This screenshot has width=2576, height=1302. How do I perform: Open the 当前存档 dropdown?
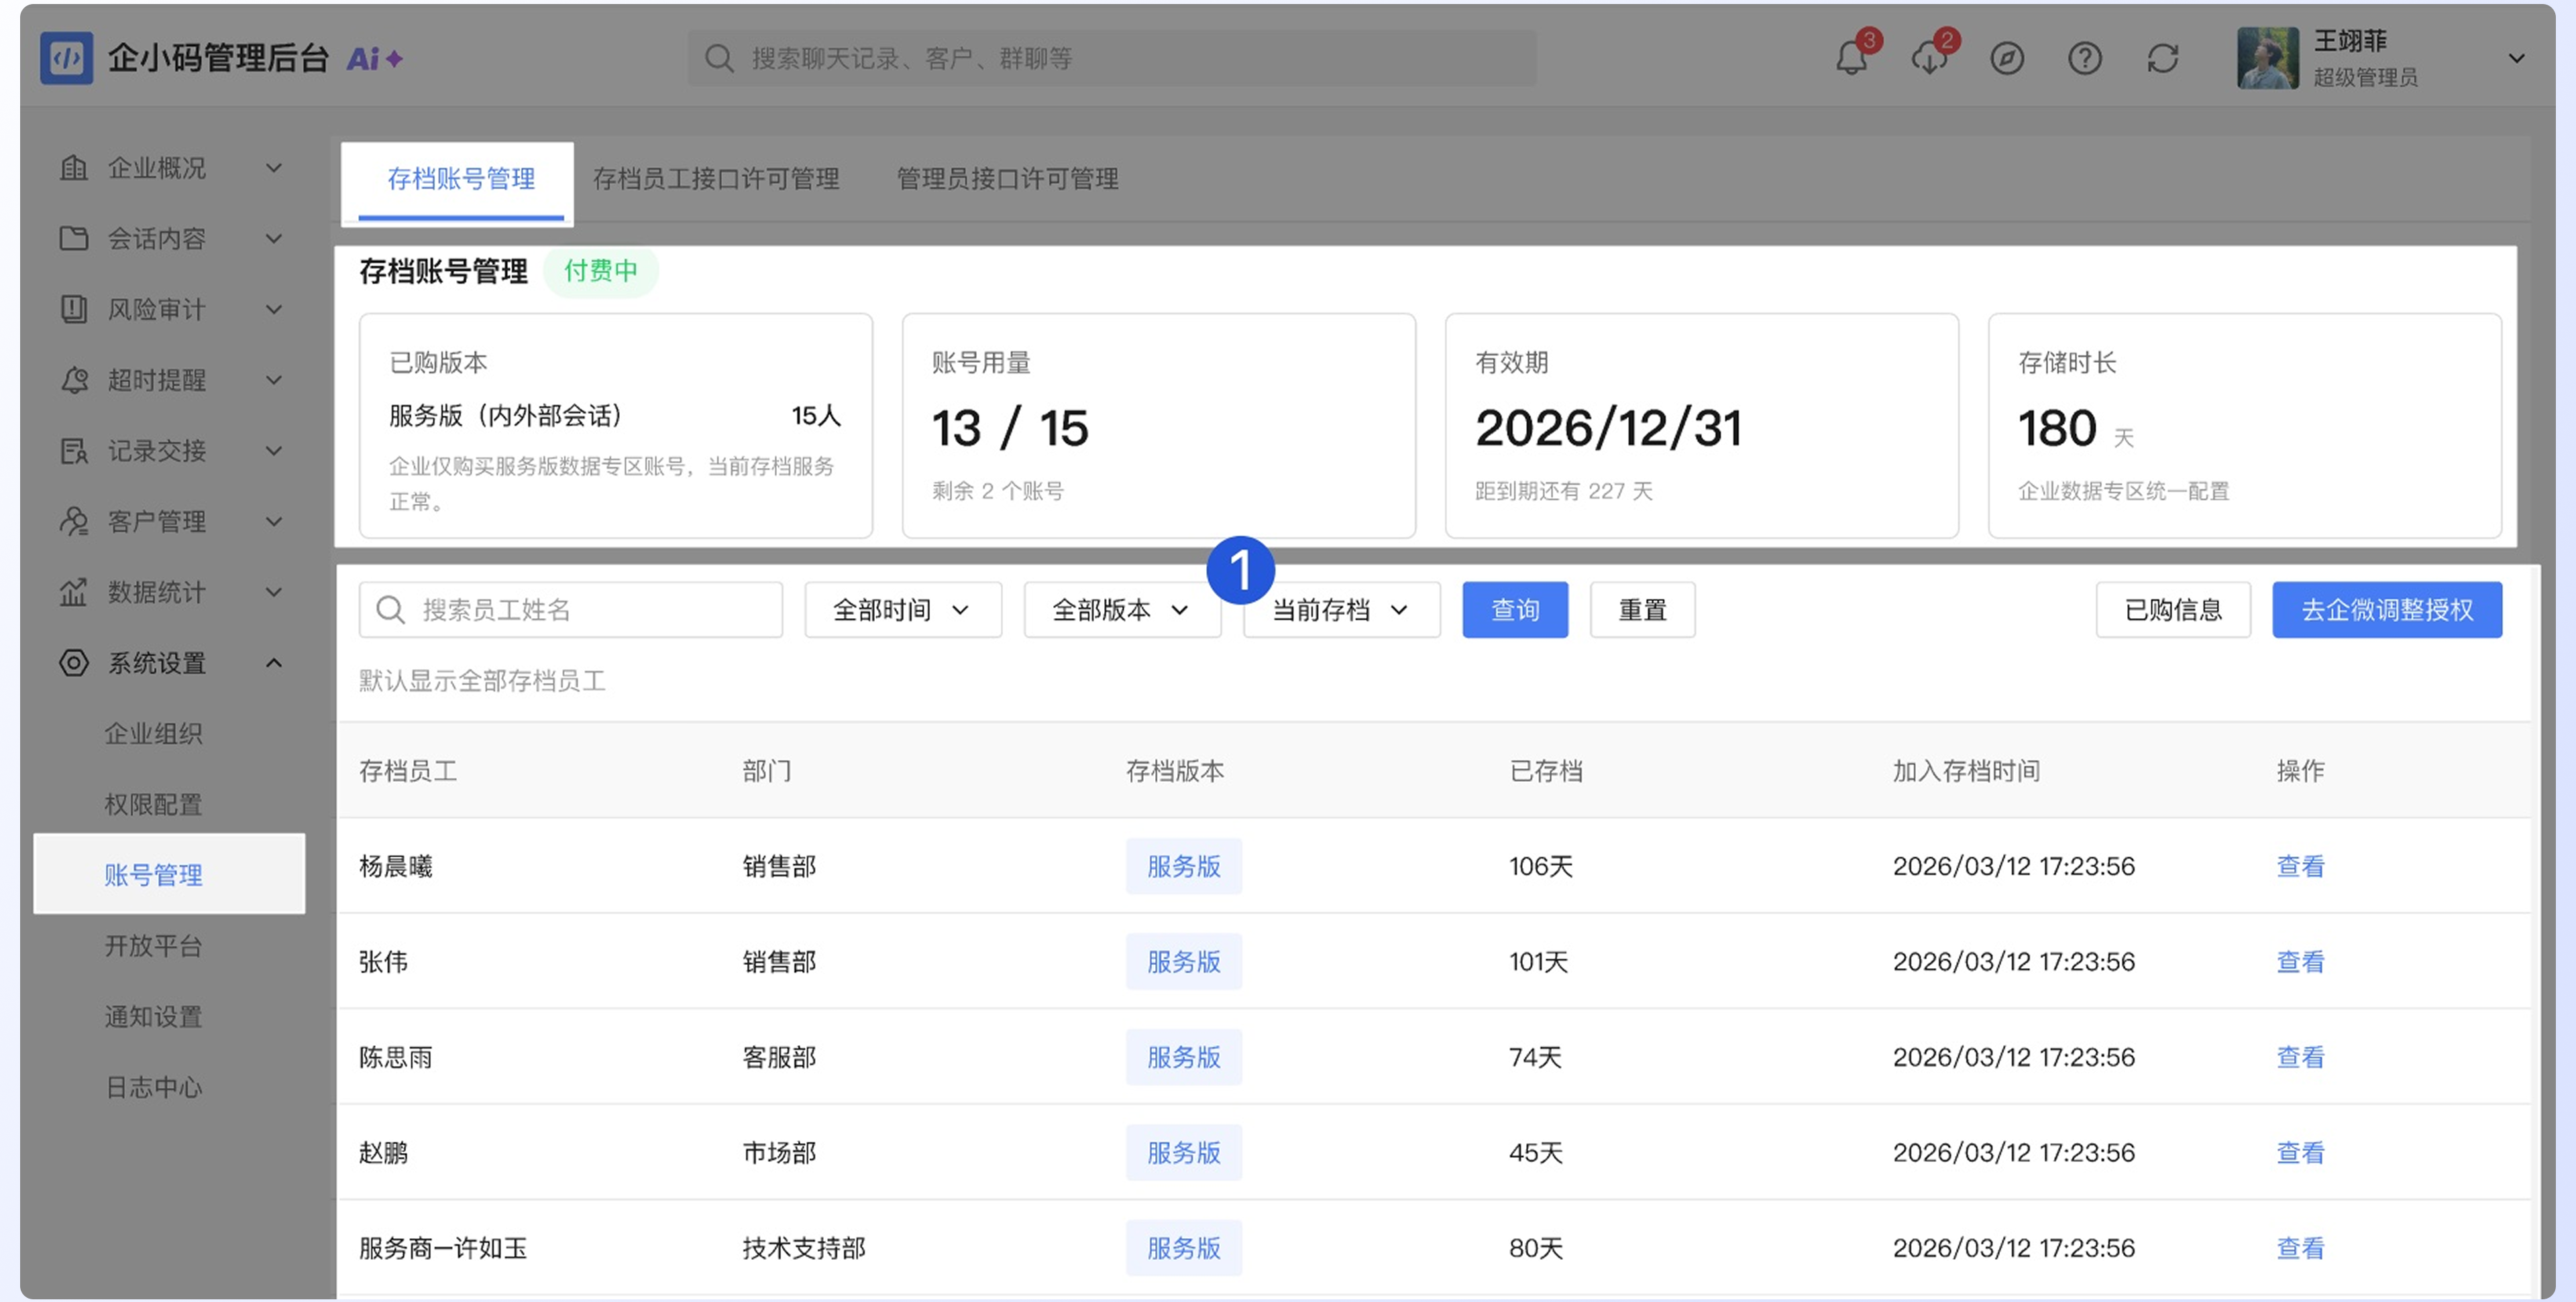pyautogui.click(x=1341, y=609)
